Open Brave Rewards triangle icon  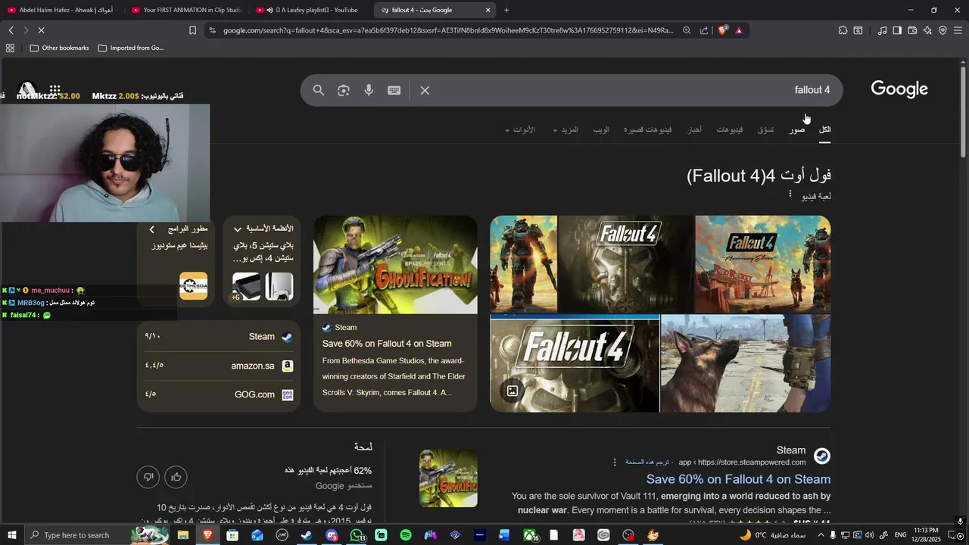(739, 30)
